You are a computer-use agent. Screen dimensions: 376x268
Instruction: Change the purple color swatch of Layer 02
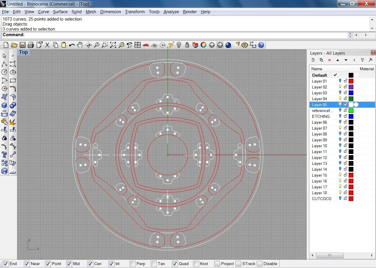point(351,87)
